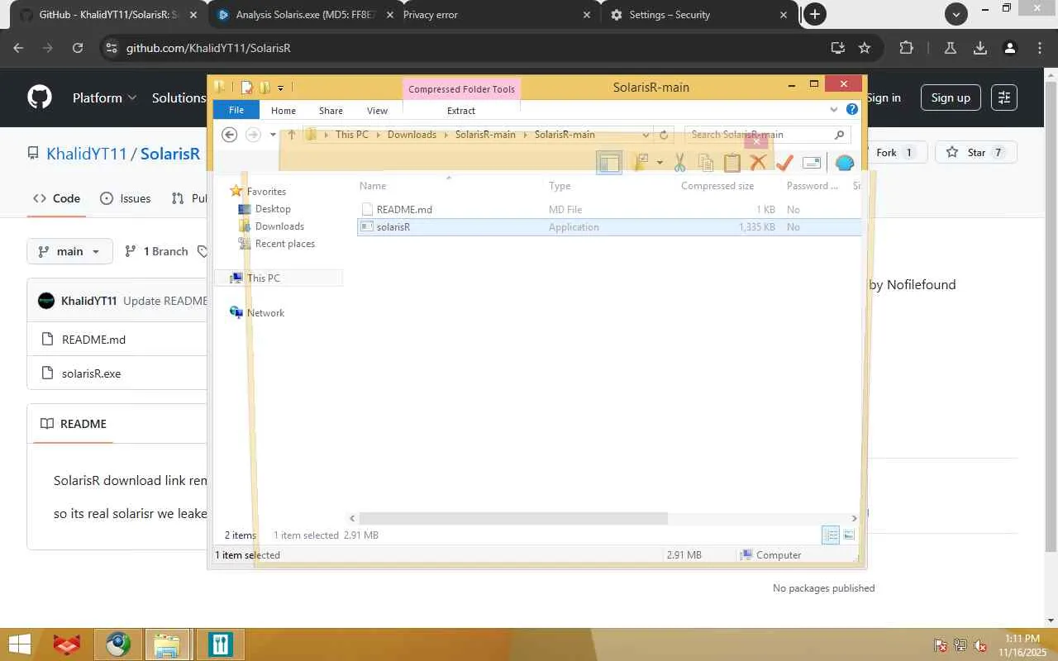Click the Sign up button on GitHub
The width and height of the screenshot is (1058, 661).
pos(951,97)
